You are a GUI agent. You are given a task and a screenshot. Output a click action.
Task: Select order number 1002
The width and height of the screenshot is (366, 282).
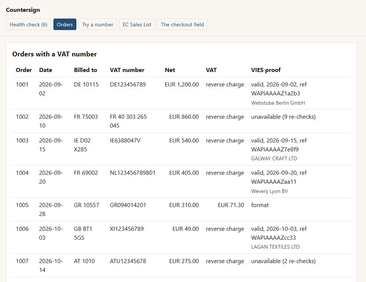[x=22, y=117]
